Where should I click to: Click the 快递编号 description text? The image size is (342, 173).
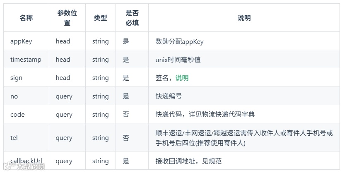point(169,96)
